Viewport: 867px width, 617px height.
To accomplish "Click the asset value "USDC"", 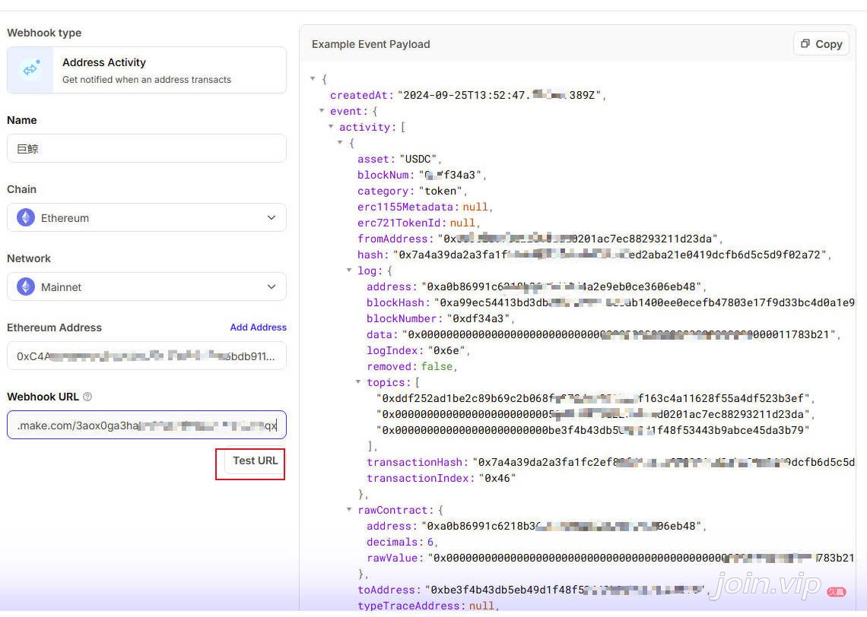I will click(418, 159).
